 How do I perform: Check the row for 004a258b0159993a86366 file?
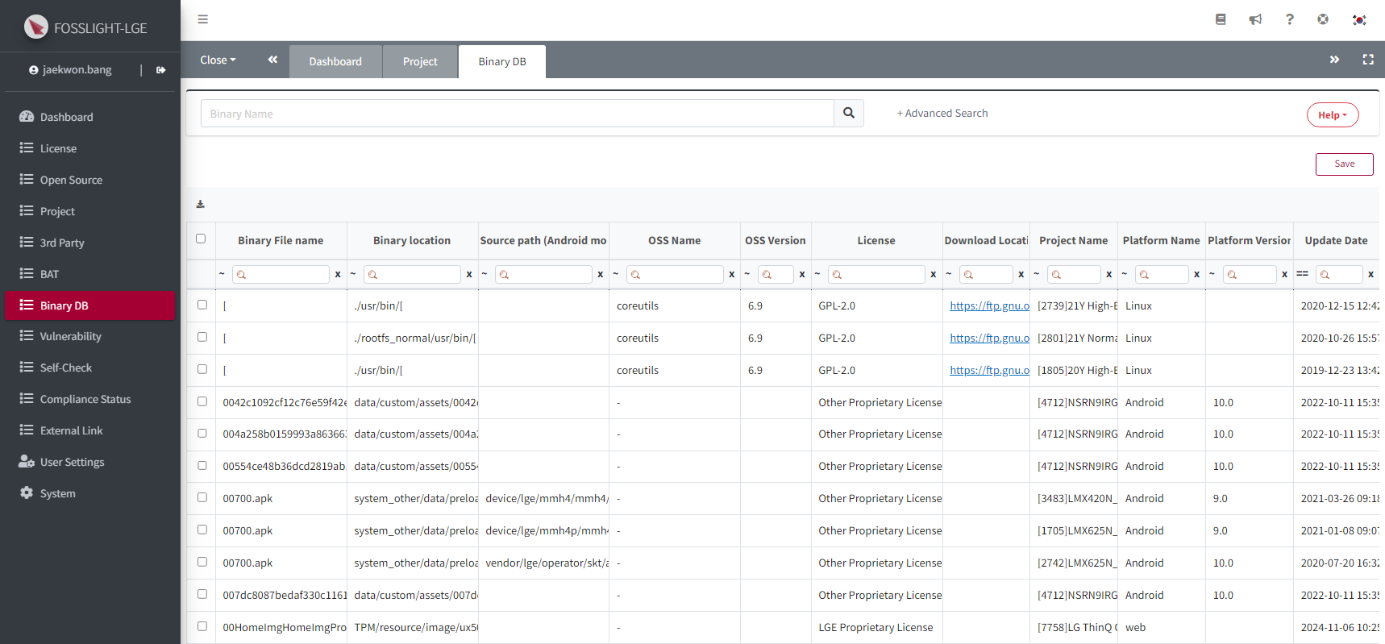tap(202, 434)
